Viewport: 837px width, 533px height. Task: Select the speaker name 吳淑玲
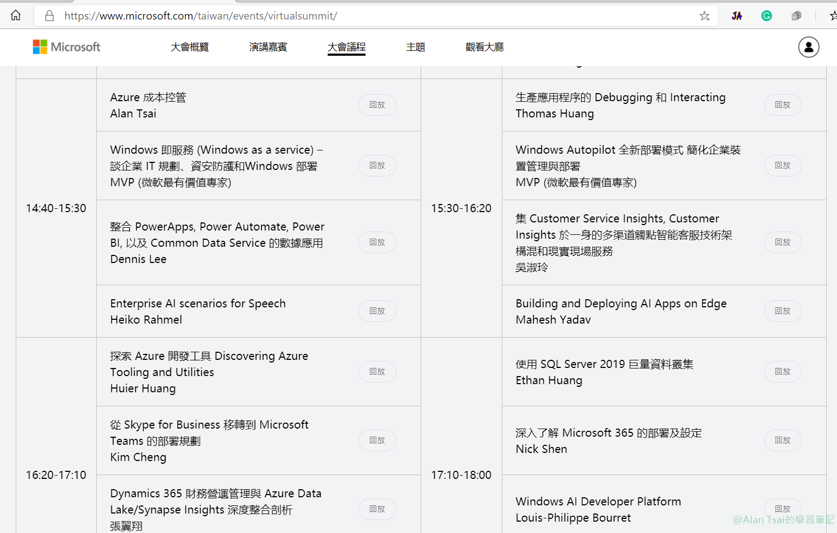[532, 267]
